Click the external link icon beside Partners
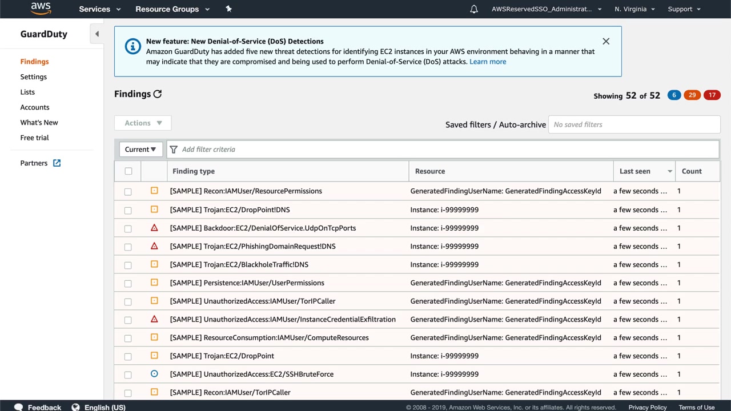Viewport: 731px width, 411px height. coord(57,163)
